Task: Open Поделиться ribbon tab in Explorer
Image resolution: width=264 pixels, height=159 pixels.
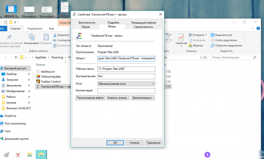Action: tap(34, 29)
